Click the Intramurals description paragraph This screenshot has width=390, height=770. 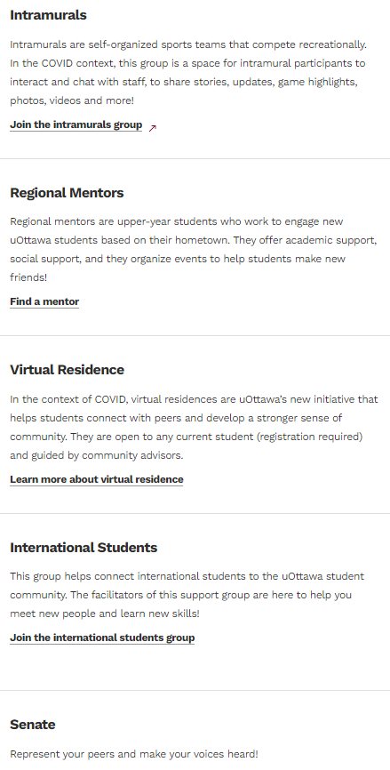coord(188,73)
